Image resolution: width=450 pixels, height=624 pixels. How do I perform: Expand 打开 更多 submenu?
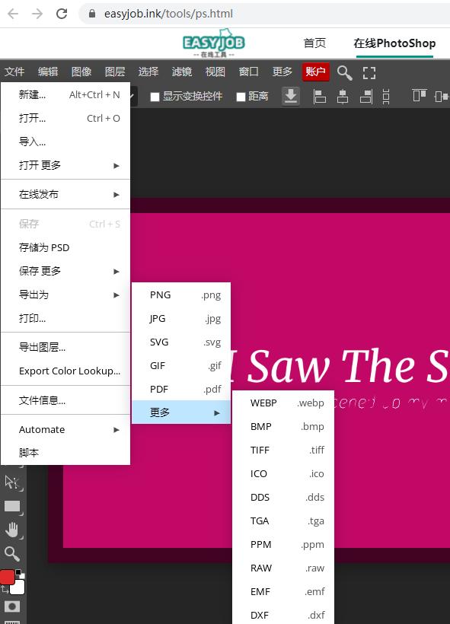[65, 165]
